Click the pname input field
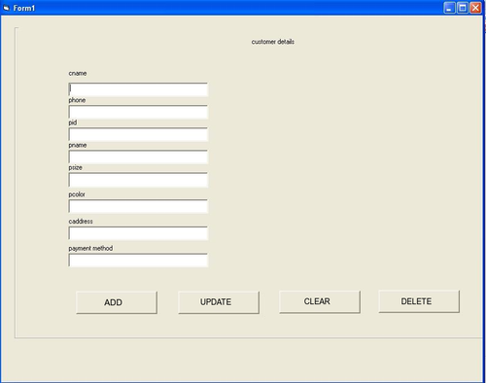Screen dimensions: 486x383 click(x=138, y=157)
